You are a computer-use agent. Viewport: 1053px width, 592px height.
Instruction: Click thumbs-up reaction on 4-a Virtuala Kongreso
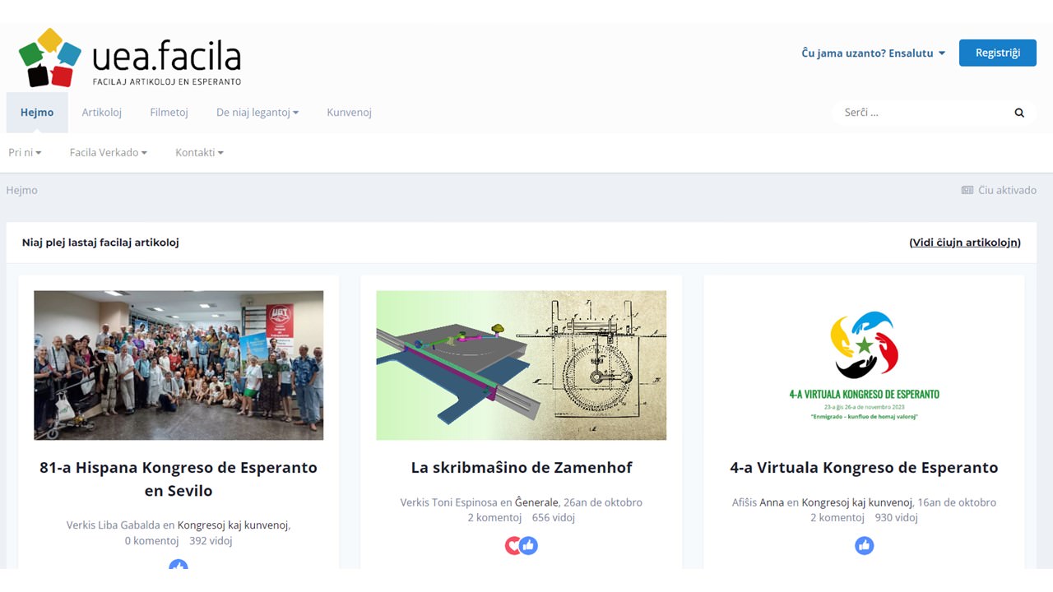click(x=864, y=545)
